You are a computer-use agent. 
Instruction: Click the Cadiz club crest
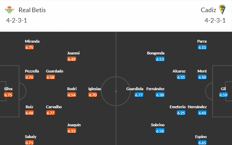pos(222,10)
